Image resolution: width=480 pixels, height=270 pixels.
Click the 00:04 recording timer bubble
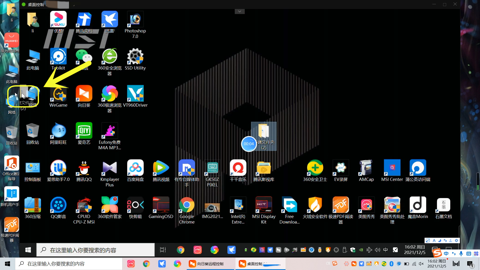[249, 144]
